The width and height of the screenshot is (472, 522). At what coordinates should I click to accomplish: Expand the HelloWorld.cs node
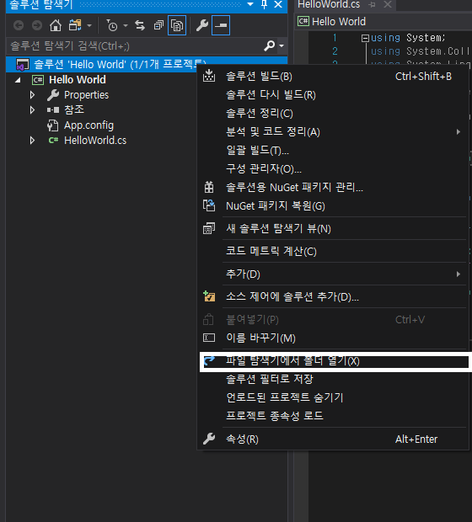click(x=32, y=140)
